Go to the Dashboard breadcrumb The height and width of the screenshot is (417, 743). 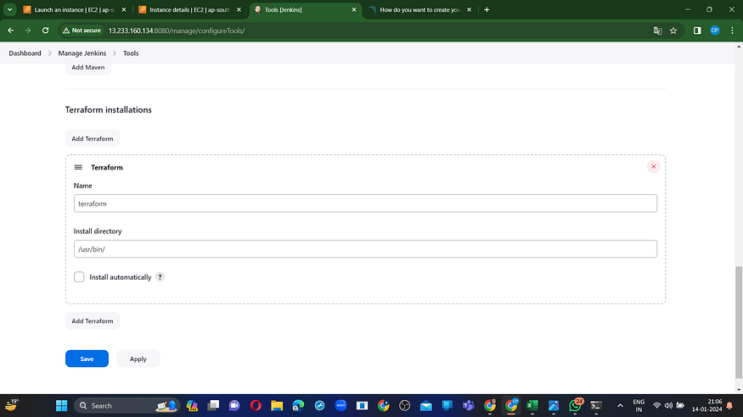tap(25, 53)
